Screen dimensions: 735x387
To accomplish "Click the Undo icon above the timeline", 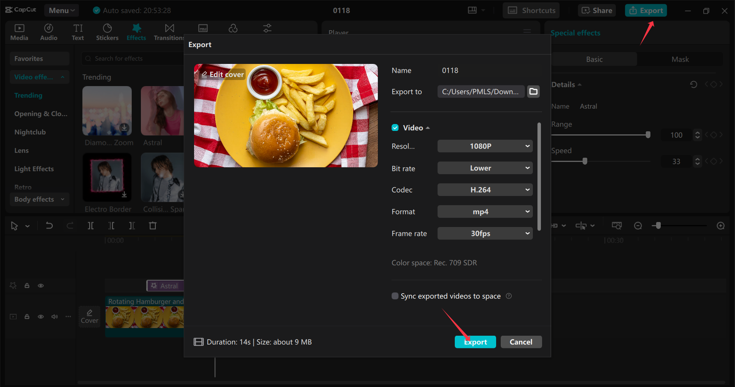I will coord(49,225).
